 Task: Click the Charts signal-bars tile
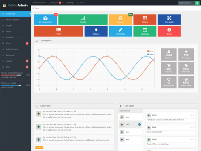(x=83, y=20)
